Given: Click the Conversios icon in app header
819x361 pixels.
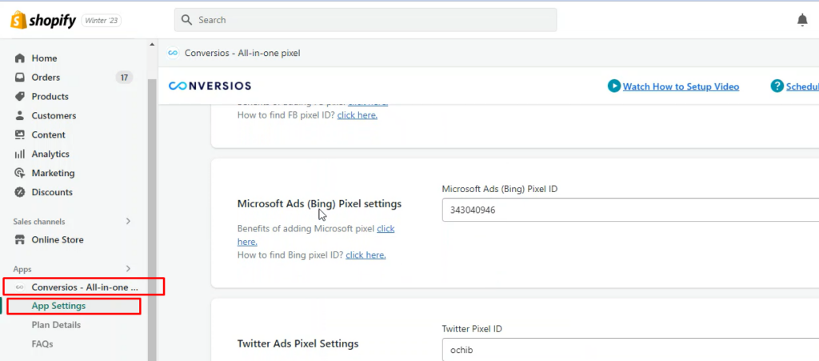Looking at the screenshot, I should tap(173, 53).
